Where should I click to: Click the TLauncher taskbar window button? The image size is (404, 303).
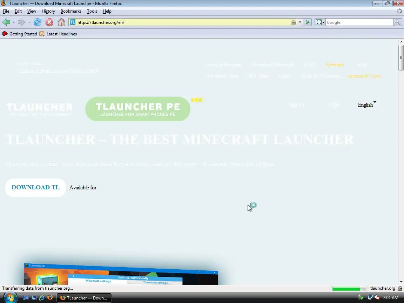pyautogui.click(x=84, y=298)
